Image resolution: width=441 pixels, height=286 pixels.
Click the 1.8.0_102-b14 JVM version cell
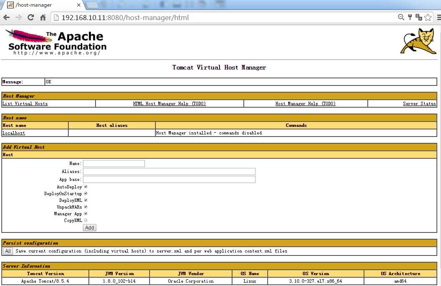pyautogui.click(x=119, y=281)
